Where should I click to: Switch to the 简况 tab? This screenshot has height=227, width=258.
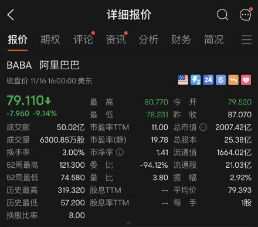point(214,40)
